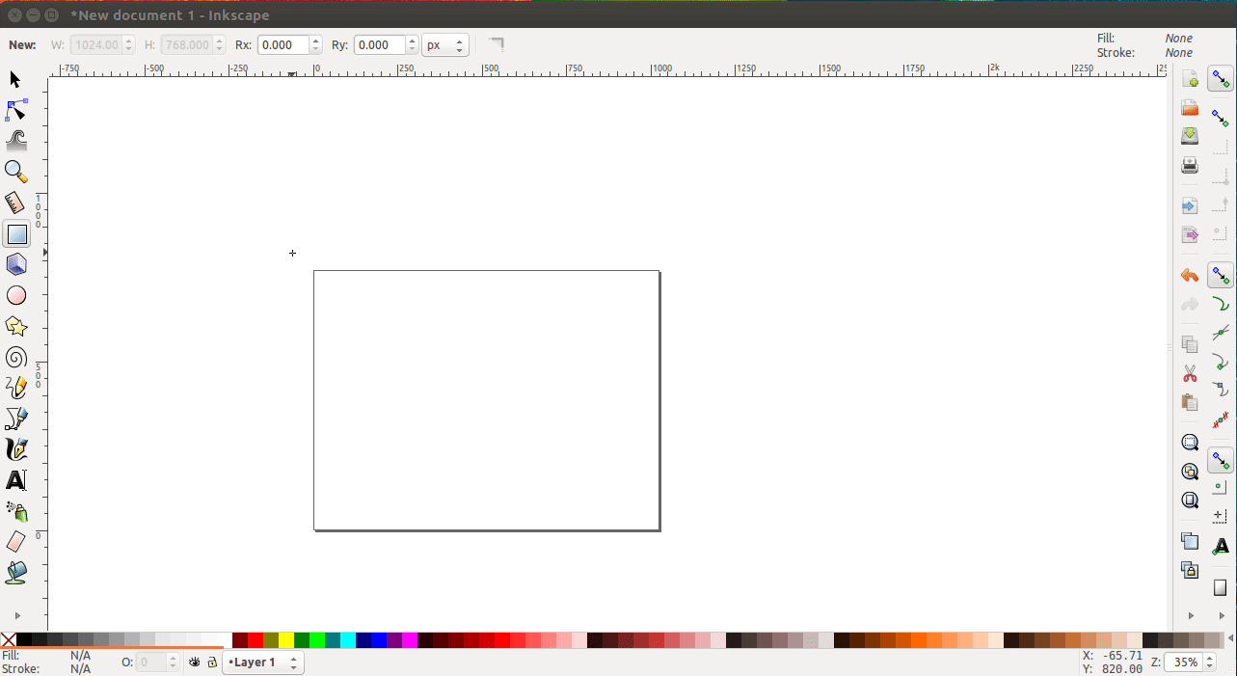The height and width of the screenshot is (676, 1237).
Task: Click the Undo icon
Action: coord(1190,276)
